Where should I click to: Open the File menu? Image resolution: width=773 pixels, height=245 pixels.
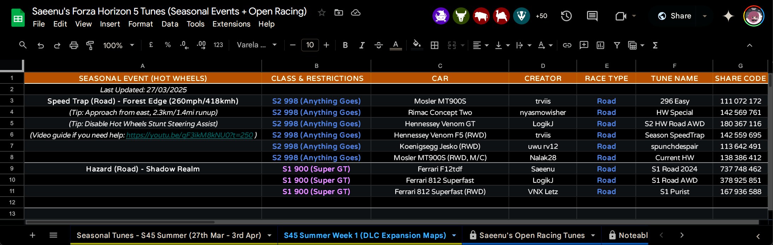(x=39, y=24)
